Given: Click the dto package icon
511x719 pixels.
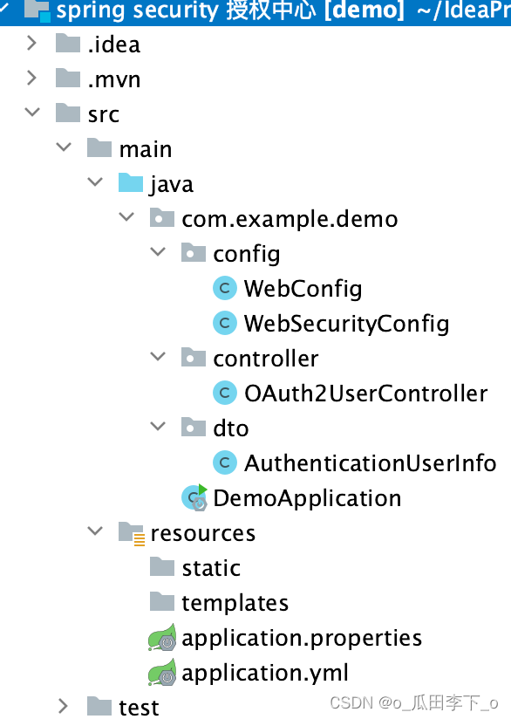Looking at the screenshot, I should click(x=193, y=428).
